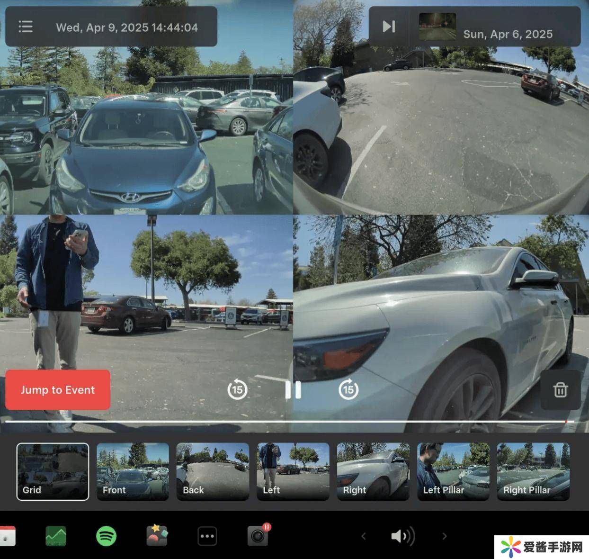589x559 pixels.
Task: Open the Toybox app icon
Action: point(157,536)
